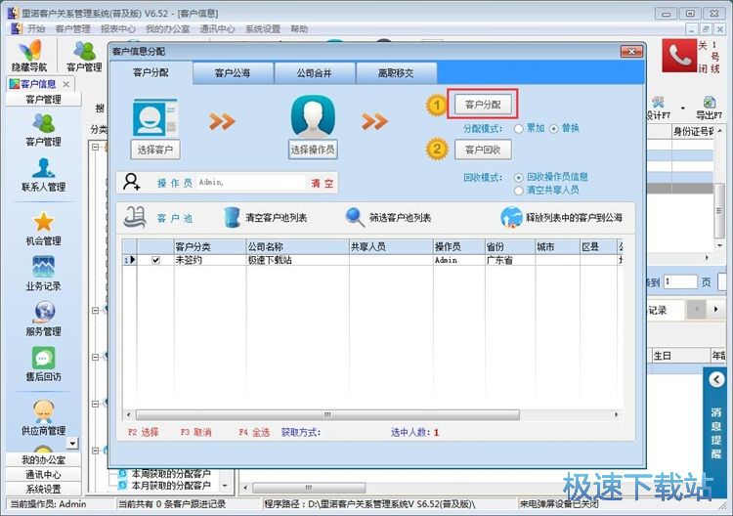Click 清空客户池列表 bin icon
Image resolution: width=733 pixels, height=516 pixels.
[x=232, y=217]
